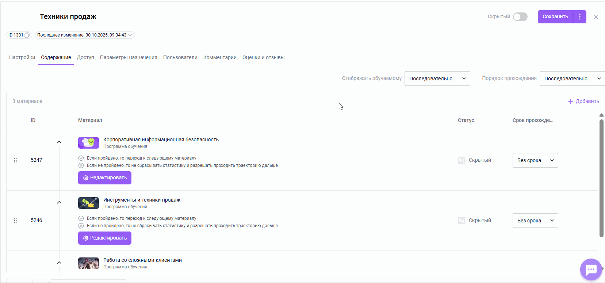605x283 pixels.
Task: Click Добавить to add a material
Action: click(583, 101)
